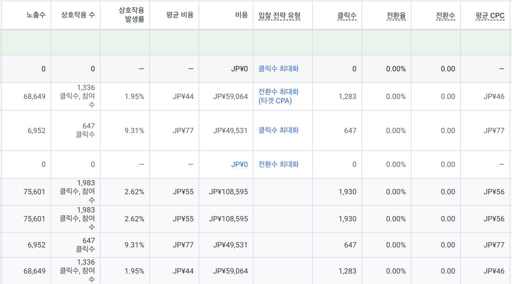Select JP¥59,064 in the 타겟 CPA row

[230, 96]
